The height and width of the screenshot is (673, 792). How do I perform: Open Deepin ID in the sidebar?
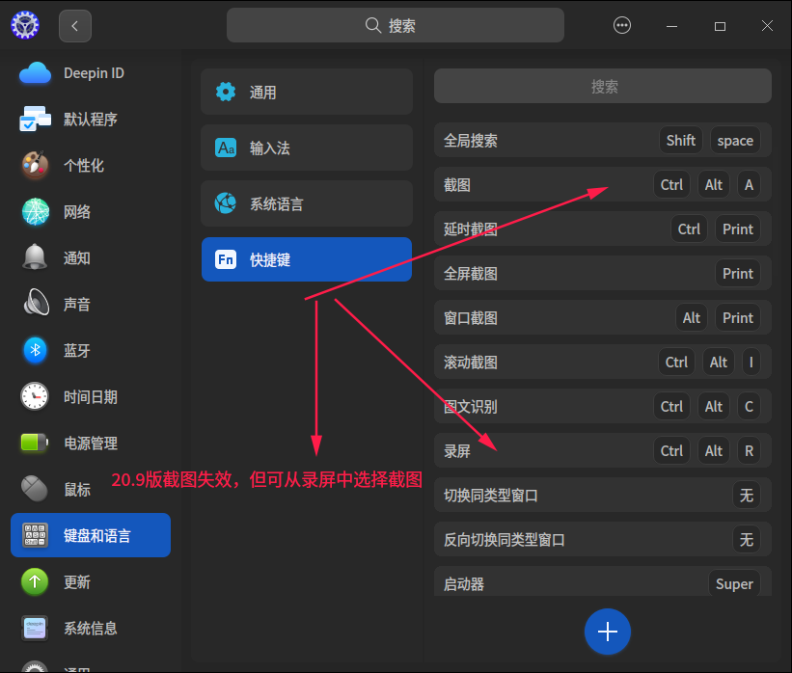(91, 73)
